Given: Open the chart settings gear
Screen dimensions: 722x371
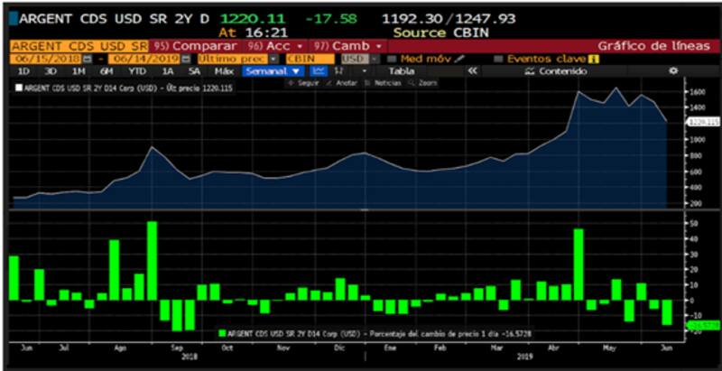Looking at the screenshot, I should tap(672, 70).
